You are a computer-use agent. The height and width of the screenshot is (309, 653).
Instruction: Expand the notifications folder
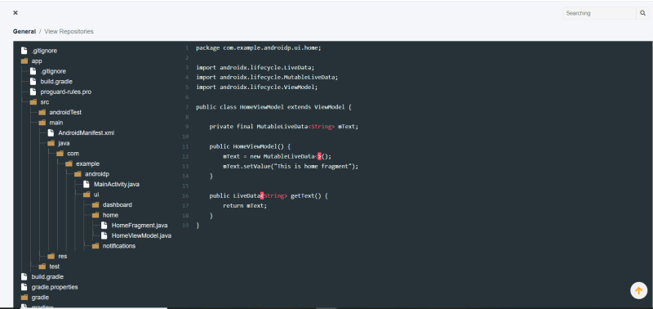[118, 246]
